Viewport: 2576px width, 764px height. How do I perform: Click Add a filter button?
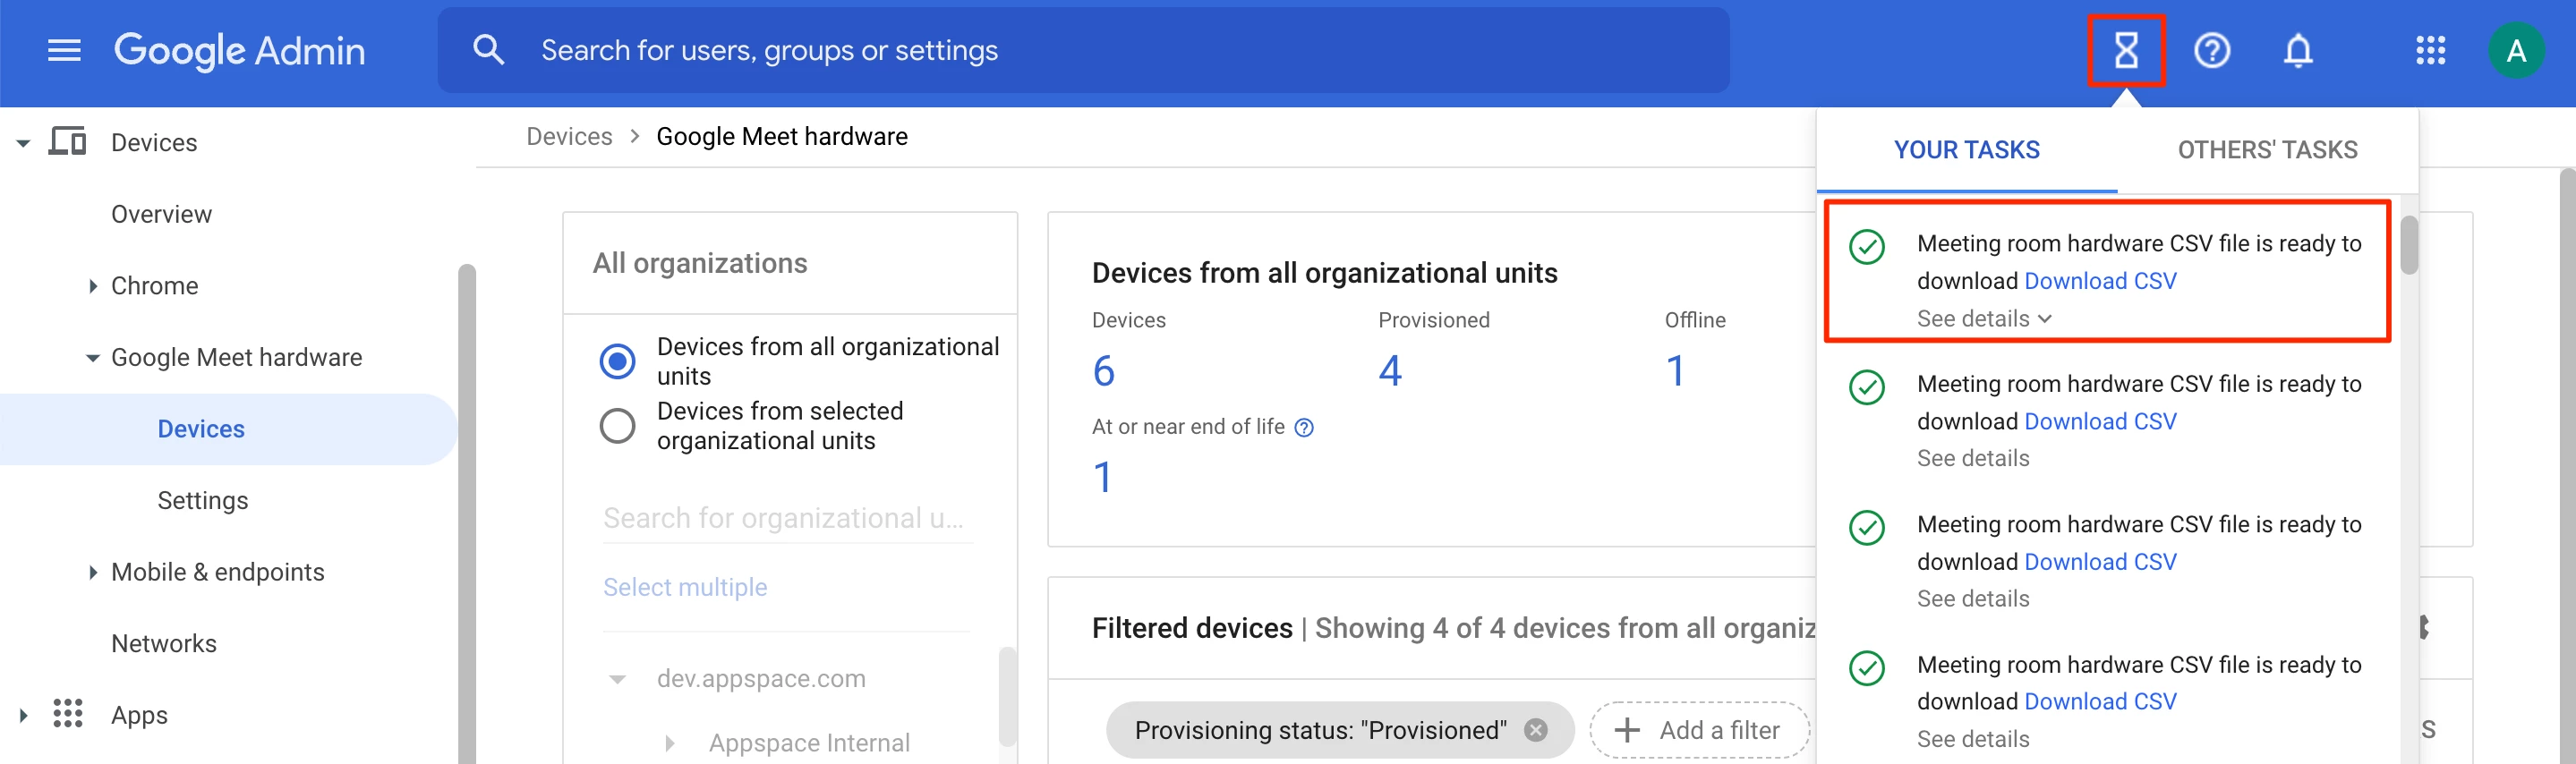[x=1699, y=730]
